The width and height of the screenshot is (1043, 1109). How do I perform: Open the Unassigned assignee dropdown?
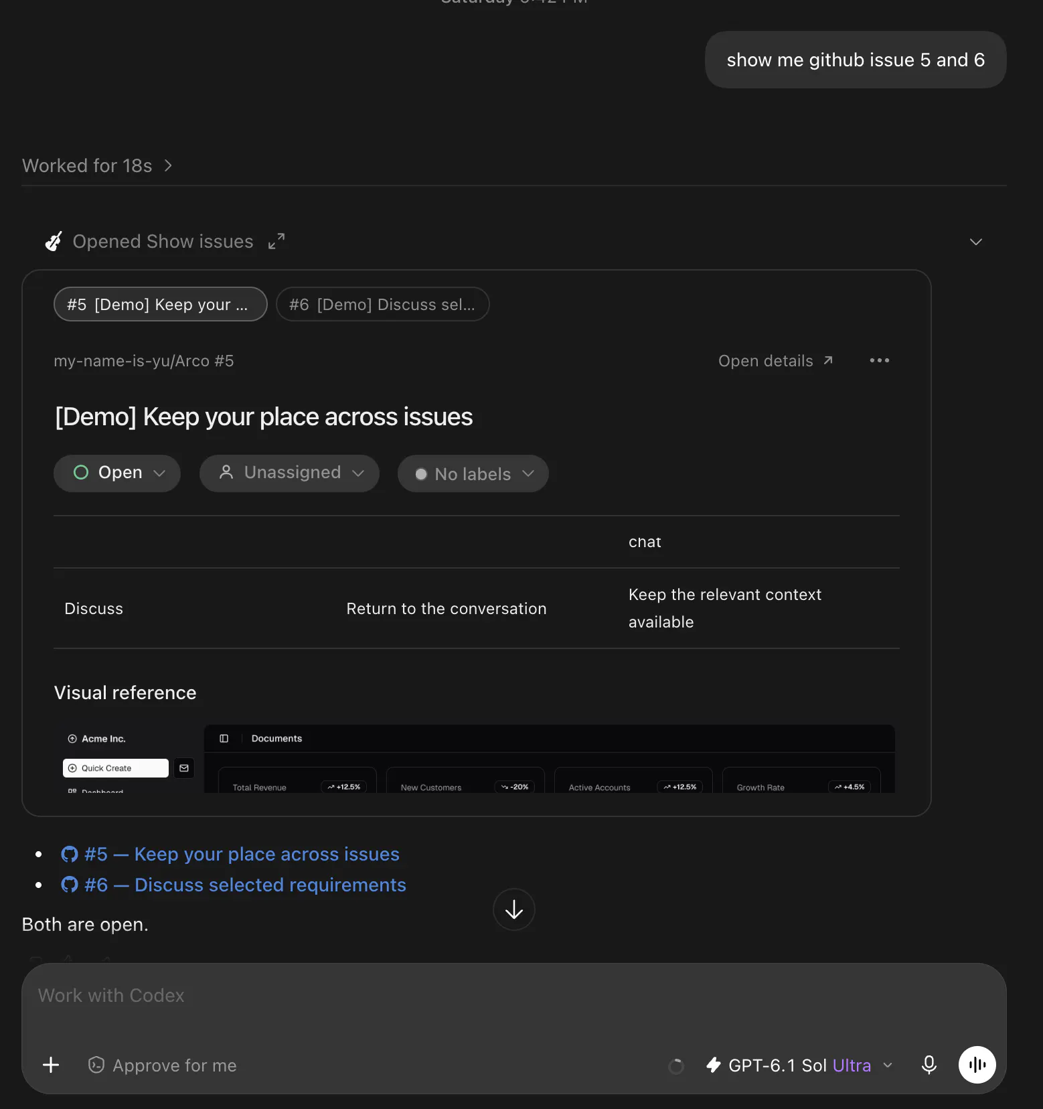pos(289,473)
